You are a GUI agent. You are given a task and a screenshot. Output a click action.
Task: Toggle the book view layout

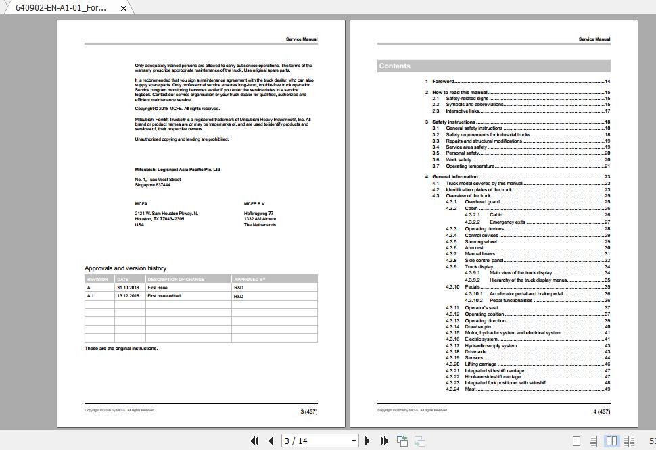tap(630, 441)
